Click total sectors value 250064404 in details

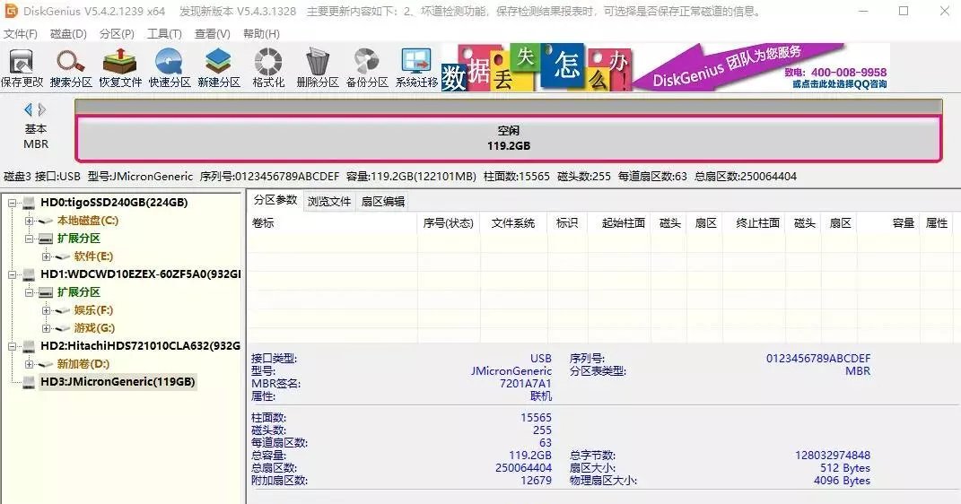(523, 468)
